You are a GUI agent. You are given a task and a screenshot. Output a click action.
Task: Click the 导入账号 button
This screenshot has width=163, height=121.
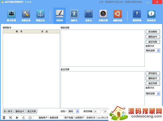coord(8,111)
